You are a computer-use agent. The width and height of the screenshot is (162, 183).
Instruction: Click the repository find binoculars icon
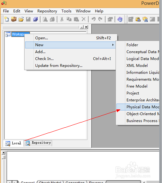[x=145, y=19]
